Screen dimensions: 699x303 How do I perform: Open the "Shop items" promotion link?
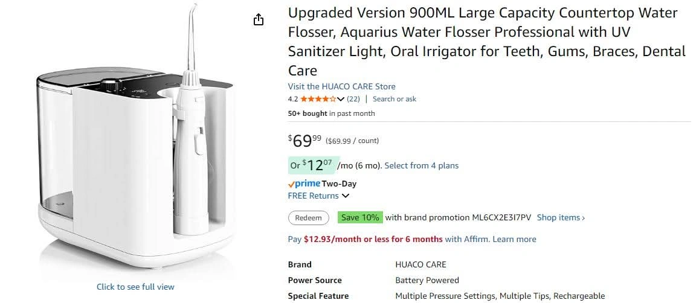(x=561, y=217)
